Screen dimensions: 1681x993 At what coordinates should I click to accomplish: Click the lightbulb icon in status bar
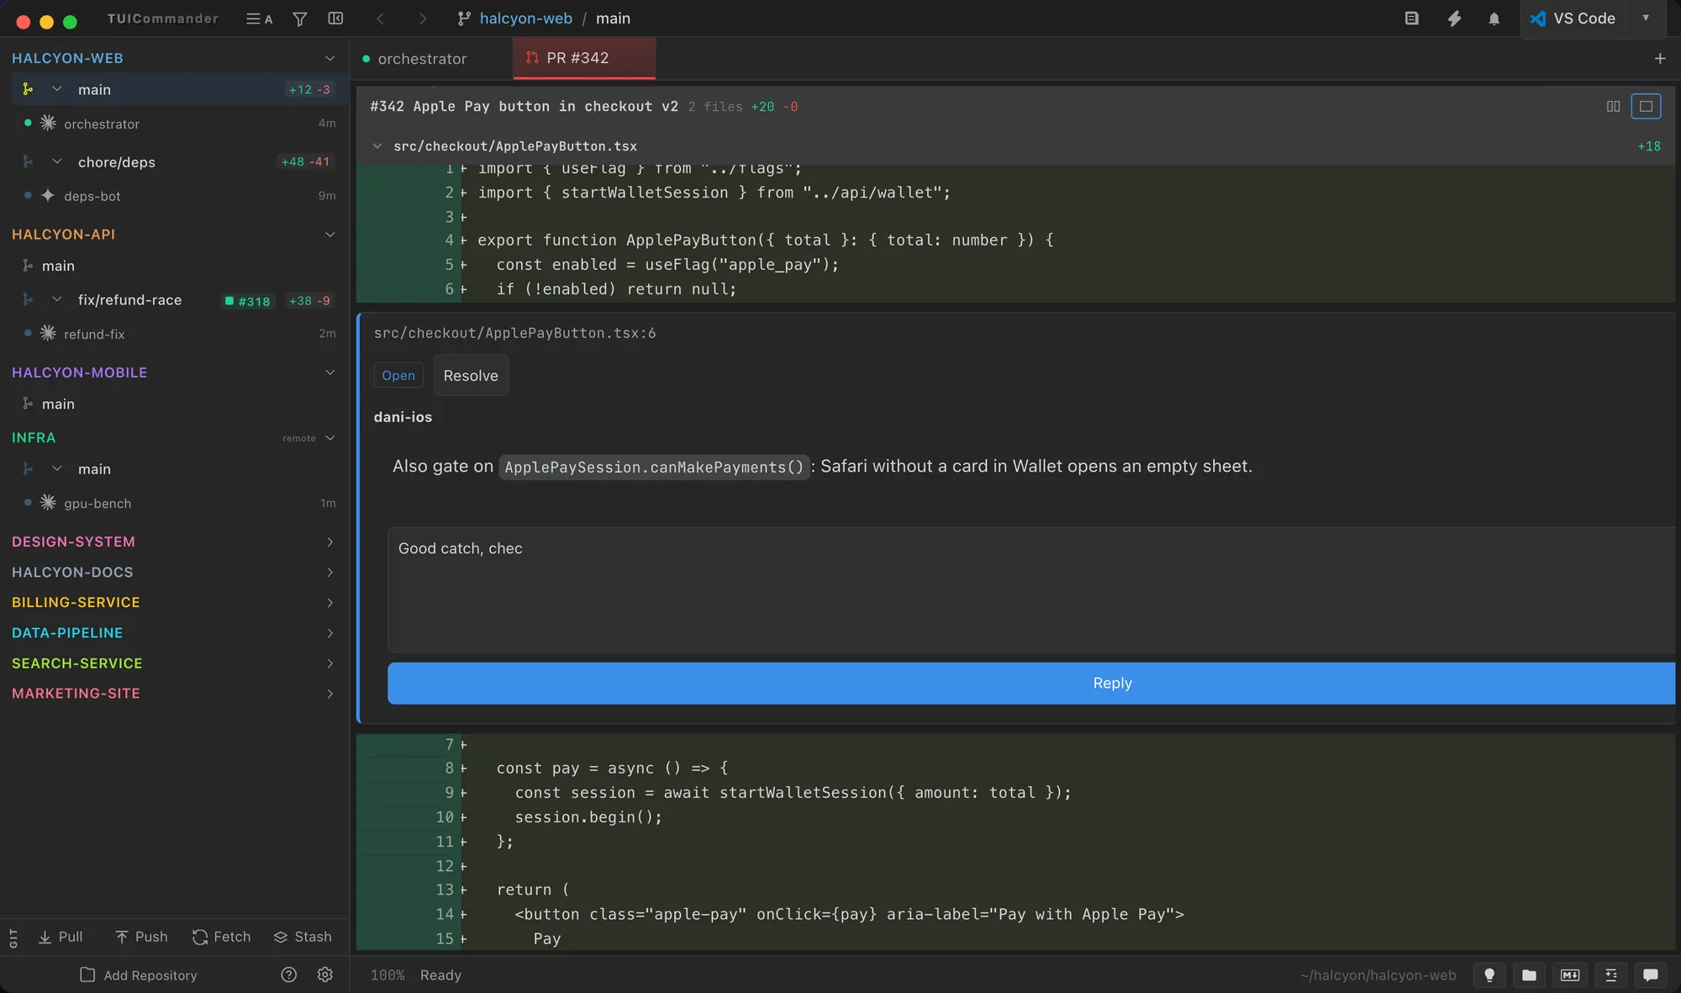[1489, 975]
